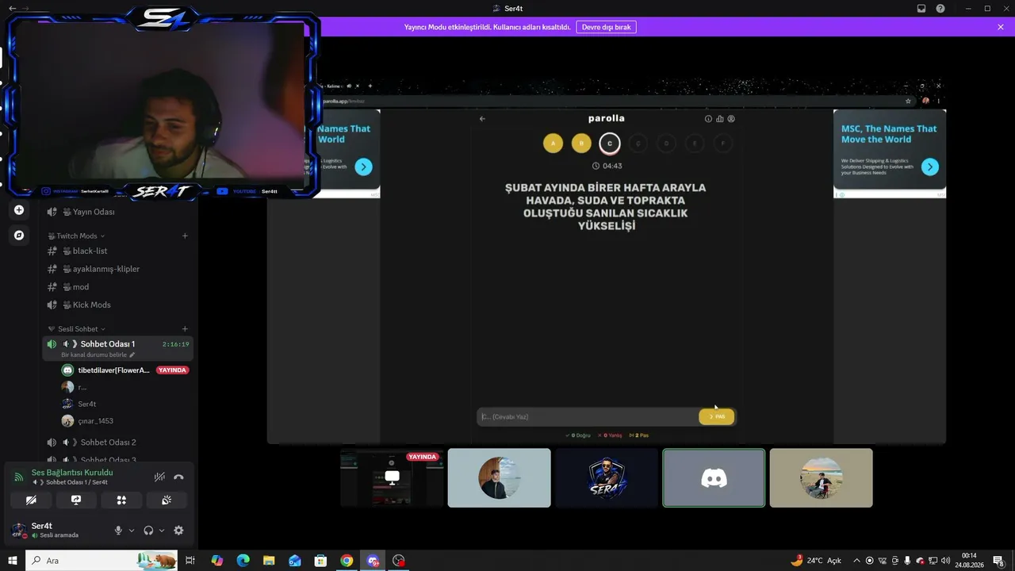Expand the microphone input options arrow
The height and width of the screenshot is (571, 1015).
pyautogui.click(x=132, y=531)
